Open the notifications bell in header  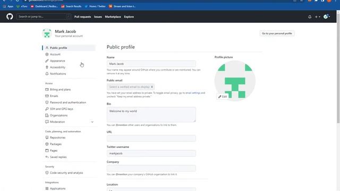coord(310,16)
